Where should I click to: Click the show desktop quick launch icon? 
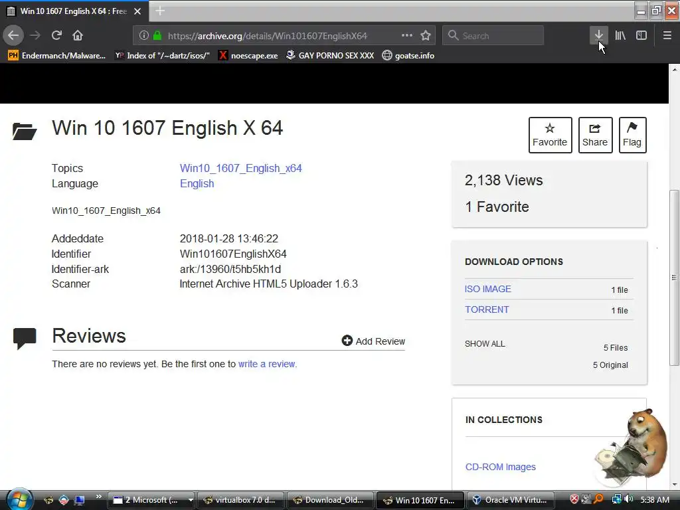(x=80, y=500)
